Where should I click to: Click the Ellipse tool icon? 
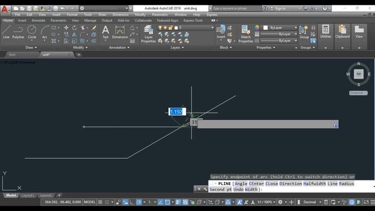(53, 35)
